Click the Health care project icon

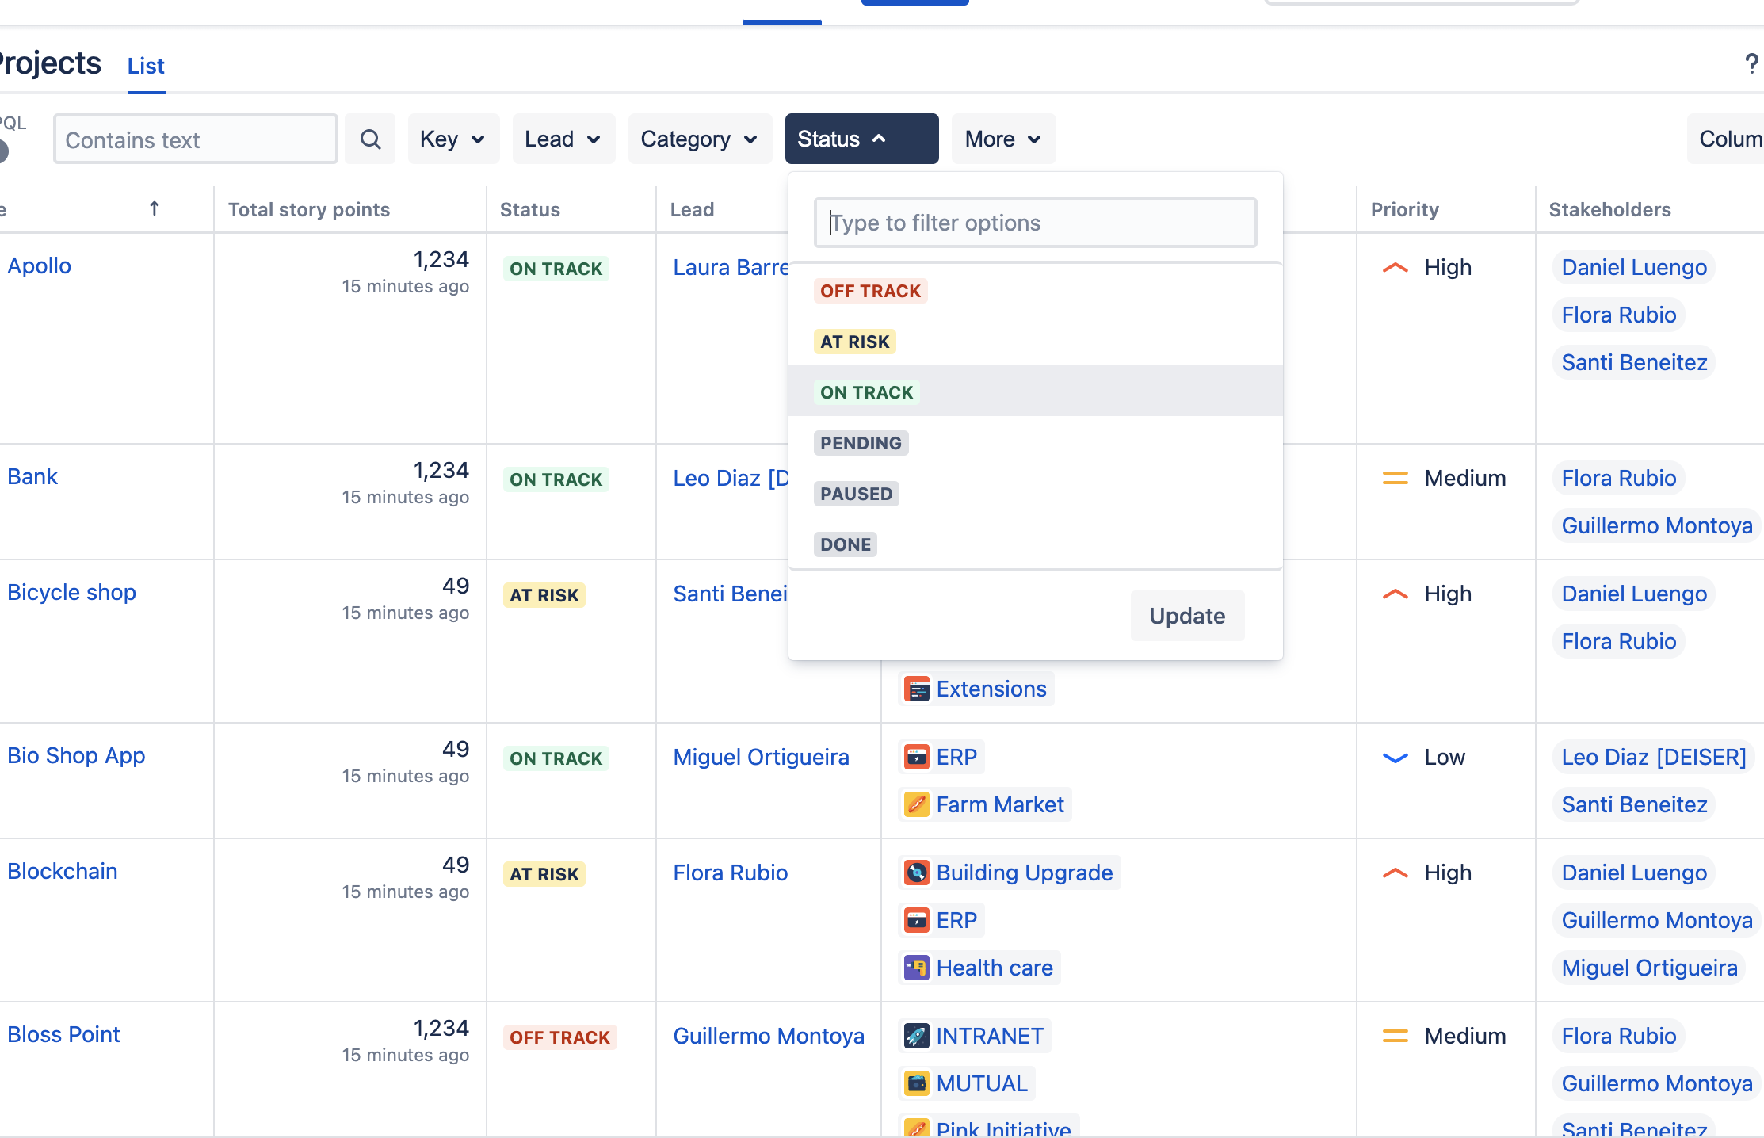pyautogui.click(x=917, y=968)
